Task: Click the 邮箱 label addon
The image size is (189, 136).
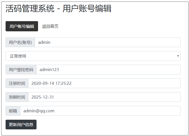Action: coord(13,111)
